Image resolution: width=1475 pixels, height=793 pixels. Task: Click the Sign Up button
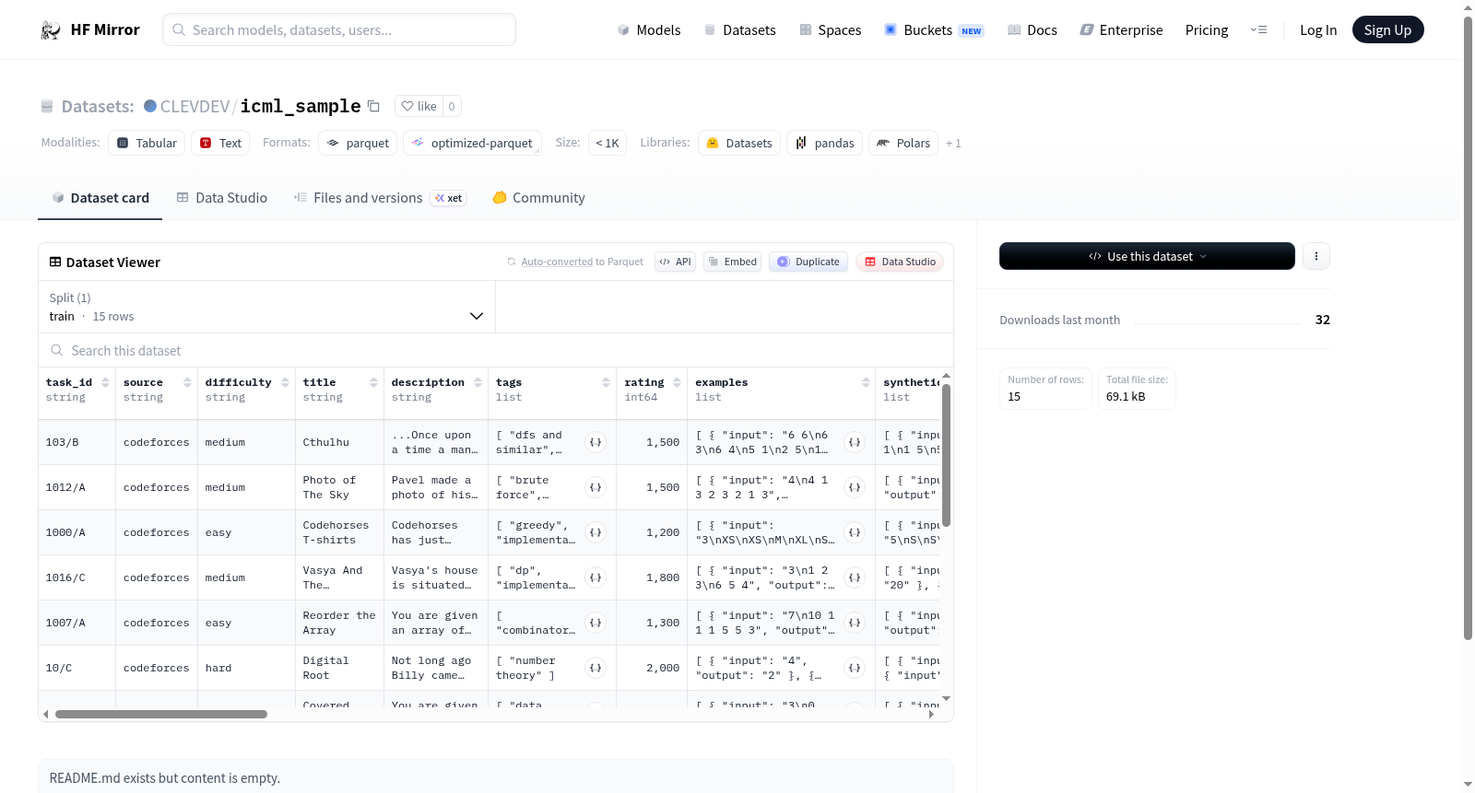click(1387, 29)
